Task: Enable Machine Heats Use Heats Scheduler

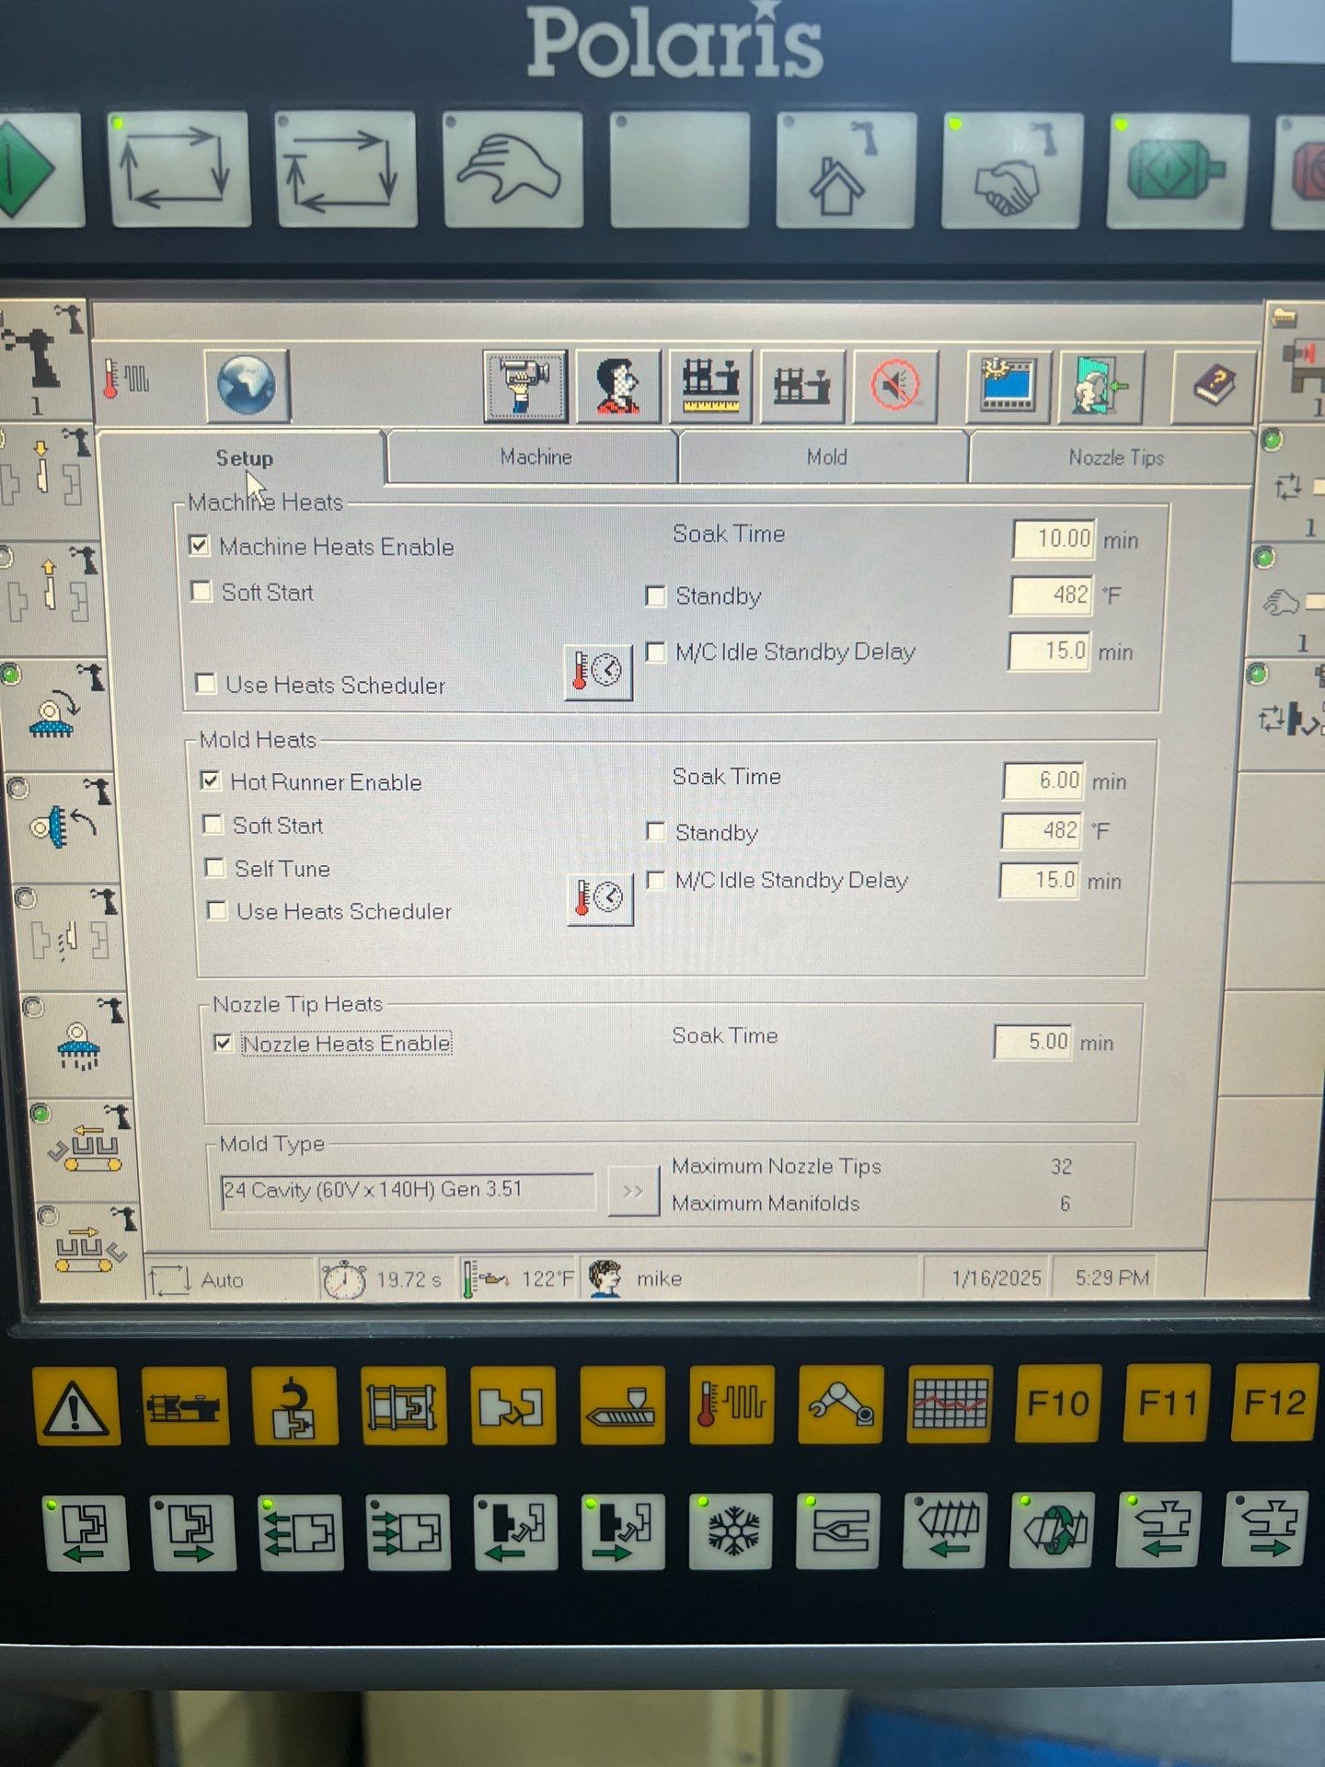Action: coord(205,684)
